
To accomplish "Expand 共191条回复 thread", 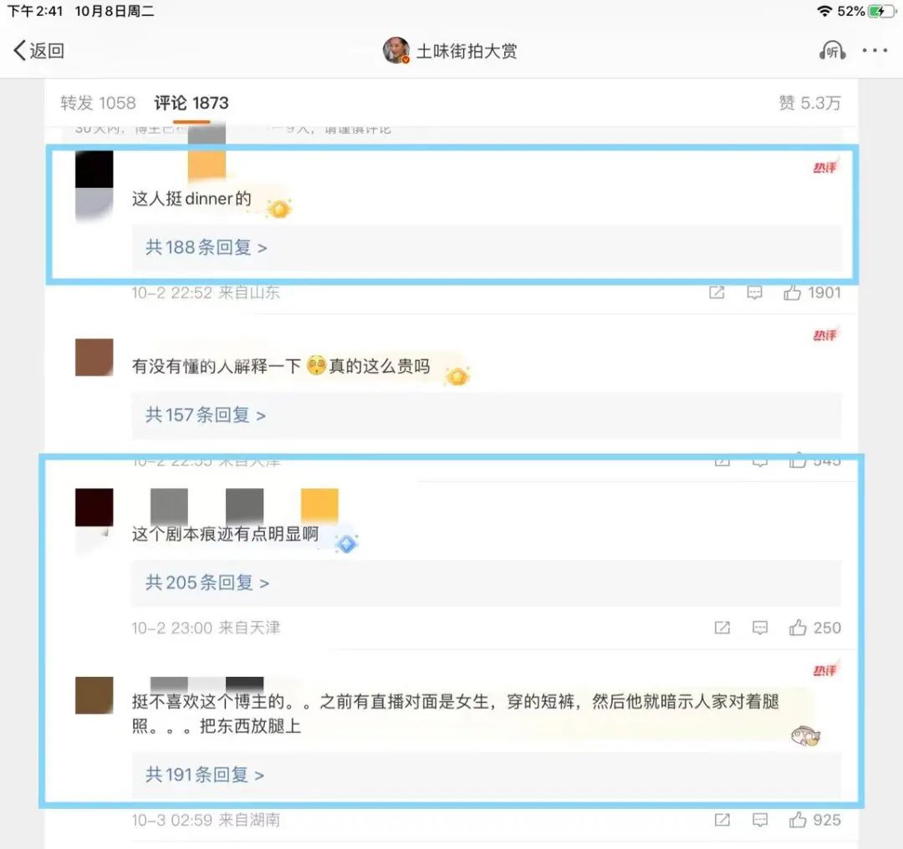I will pyautogui.click(x=205, y=775).
